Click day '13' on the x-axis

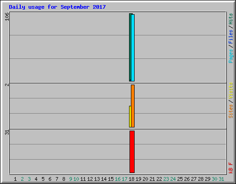97,179
